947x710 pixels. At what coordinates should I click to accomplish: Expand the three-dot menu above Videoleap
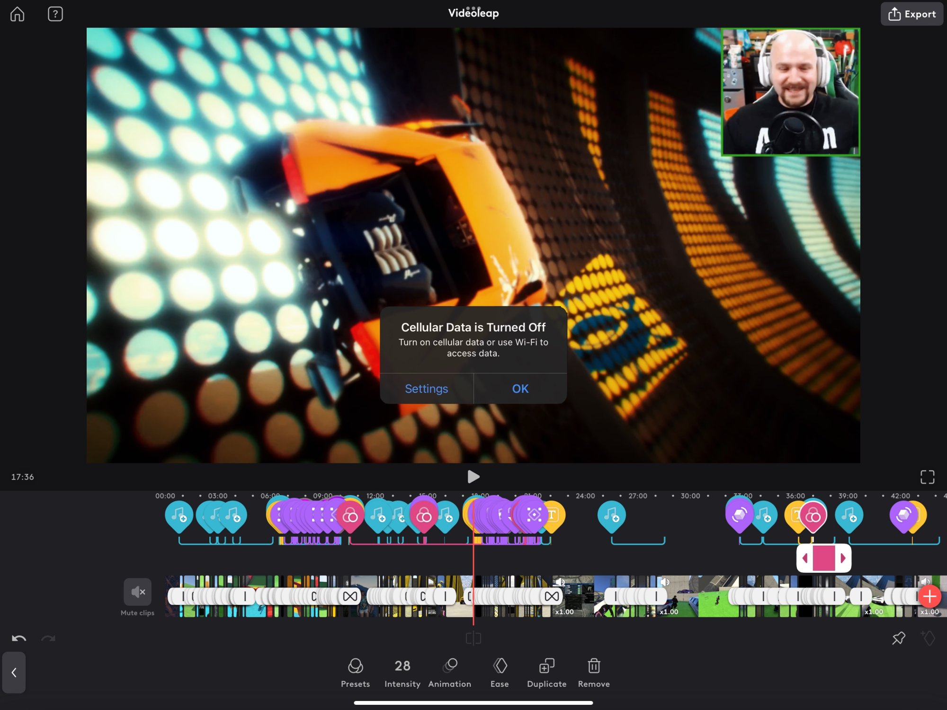point(473,8)
